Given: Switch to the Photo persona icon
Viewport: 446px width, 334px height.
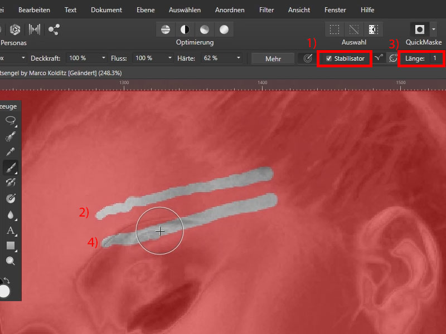Looking at the screenshot, I should click(x=15, y=30).
